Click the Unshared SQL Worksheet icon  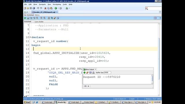tap(49, 18)
